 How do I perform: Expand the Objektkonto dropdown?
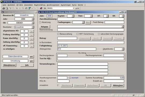123,49
